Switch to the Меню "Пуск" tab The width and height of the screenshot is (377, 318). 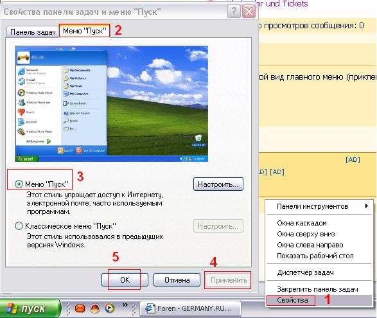tap(84, 31)
